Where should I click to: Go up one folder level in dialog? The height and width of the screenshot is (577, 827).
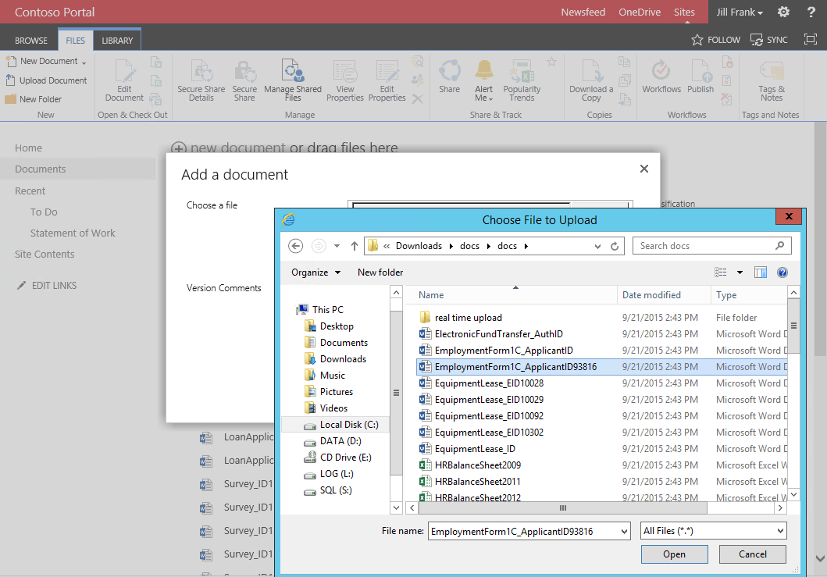(x=355, y=246)
